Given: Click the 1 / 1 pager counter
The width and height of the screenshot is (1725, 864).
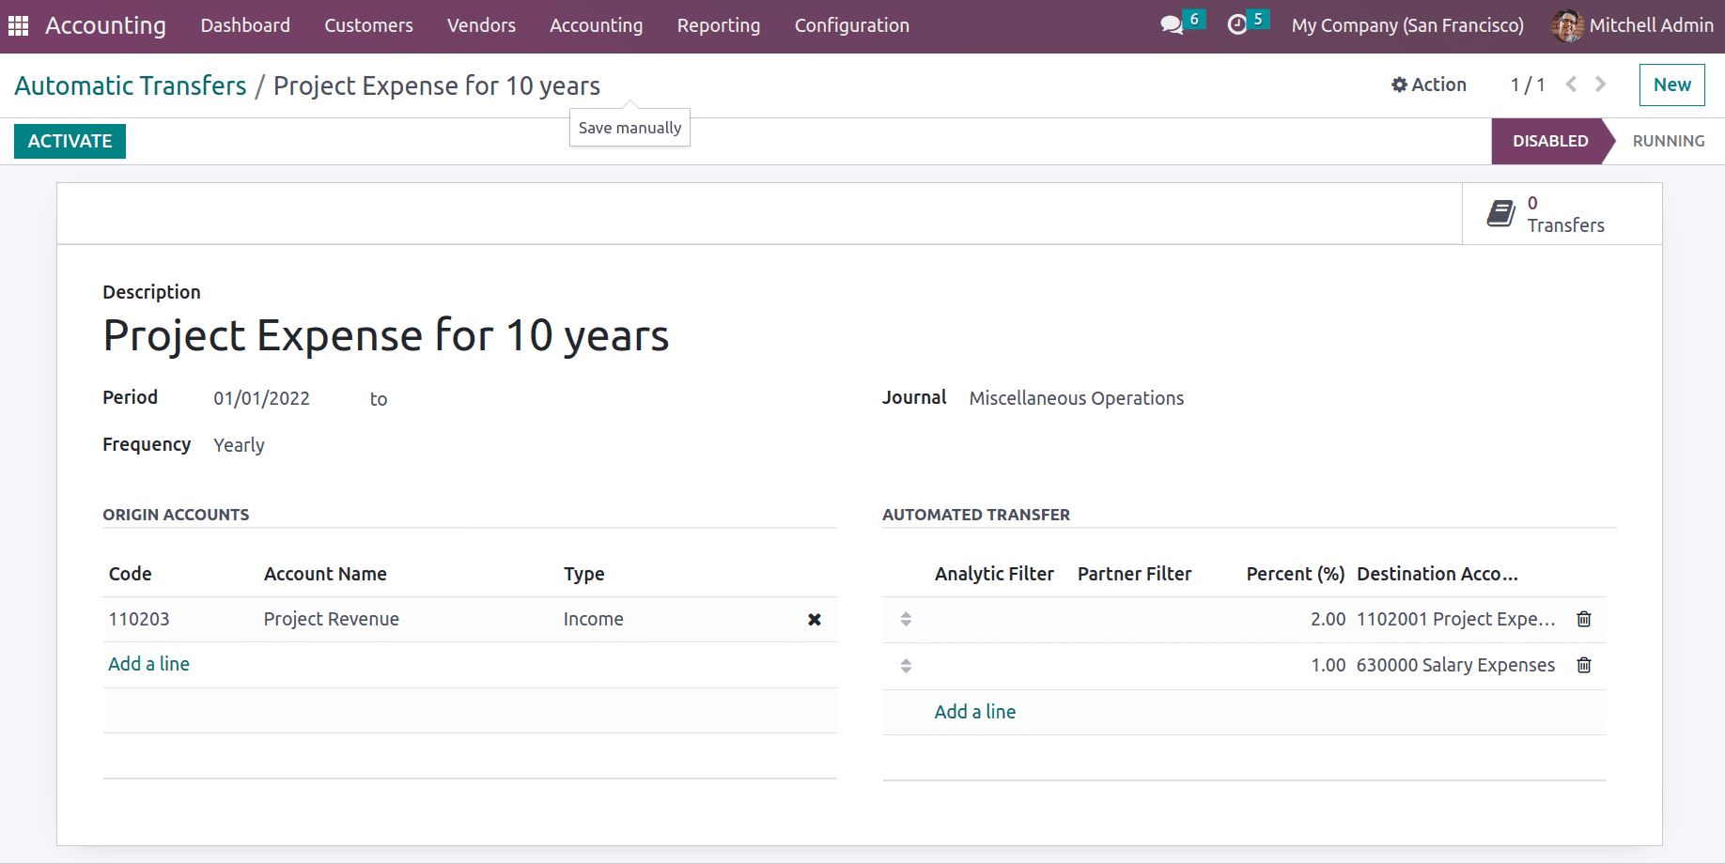Looking at the screenshot, I should pos(1528,85).
